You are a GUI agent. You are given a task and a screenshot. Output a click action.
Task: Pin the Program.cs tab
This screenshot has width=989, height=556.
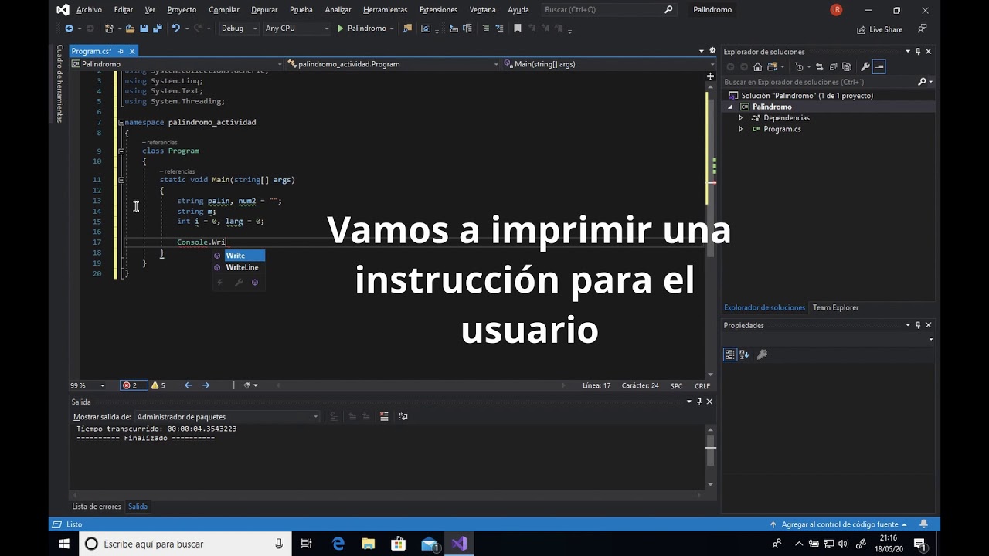click(x=121, y=51)
